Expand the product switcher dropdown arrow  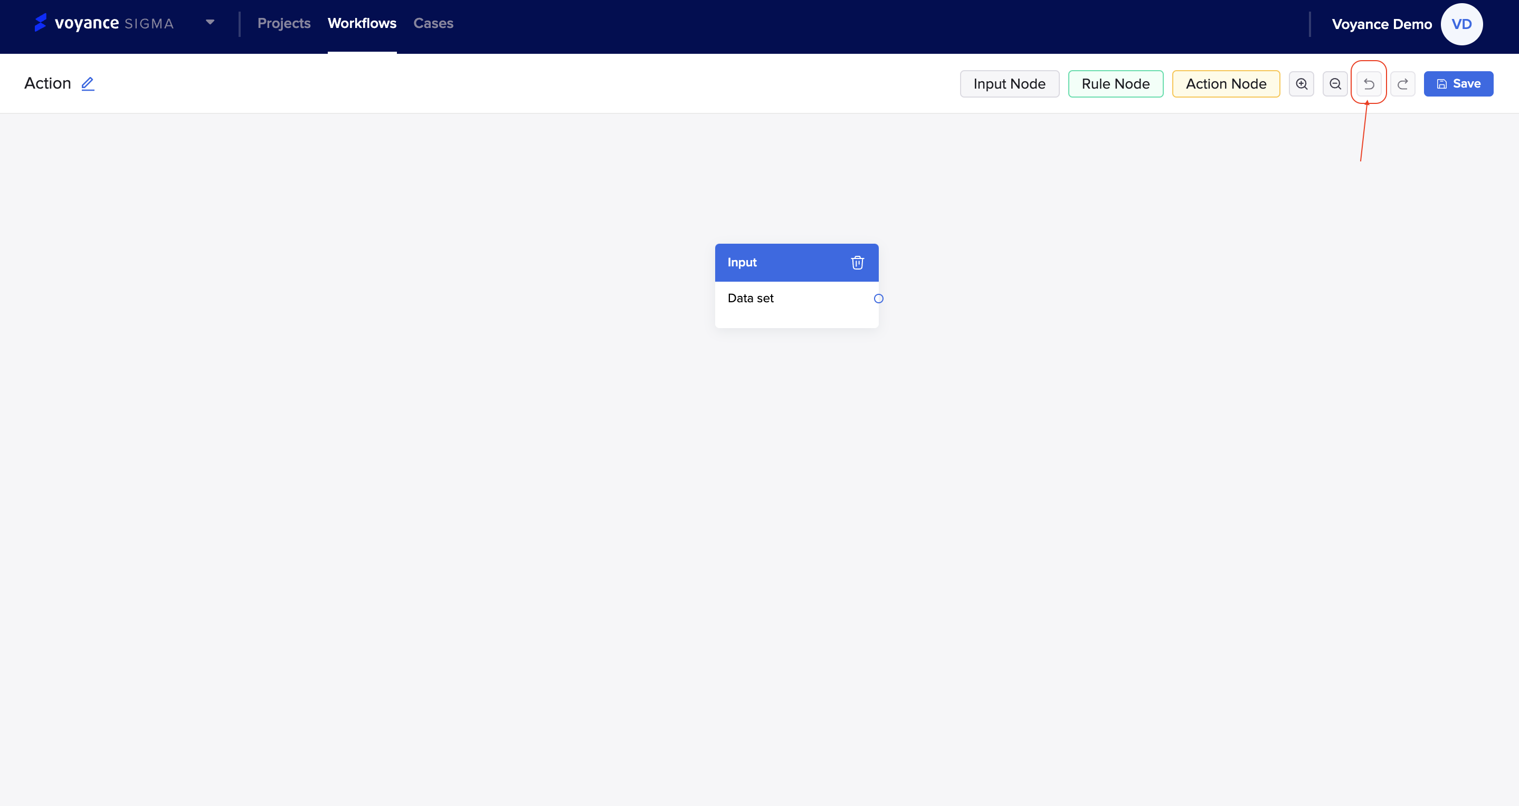(210, 22)
